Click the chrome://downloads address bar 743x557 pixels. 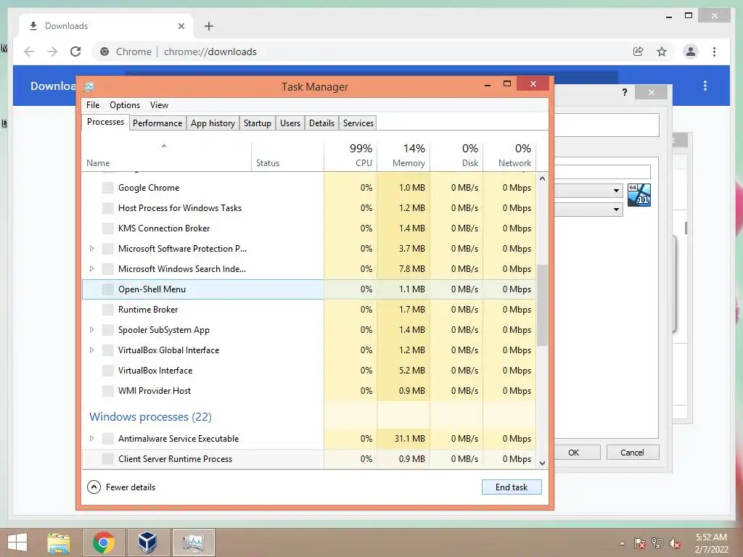360,51
